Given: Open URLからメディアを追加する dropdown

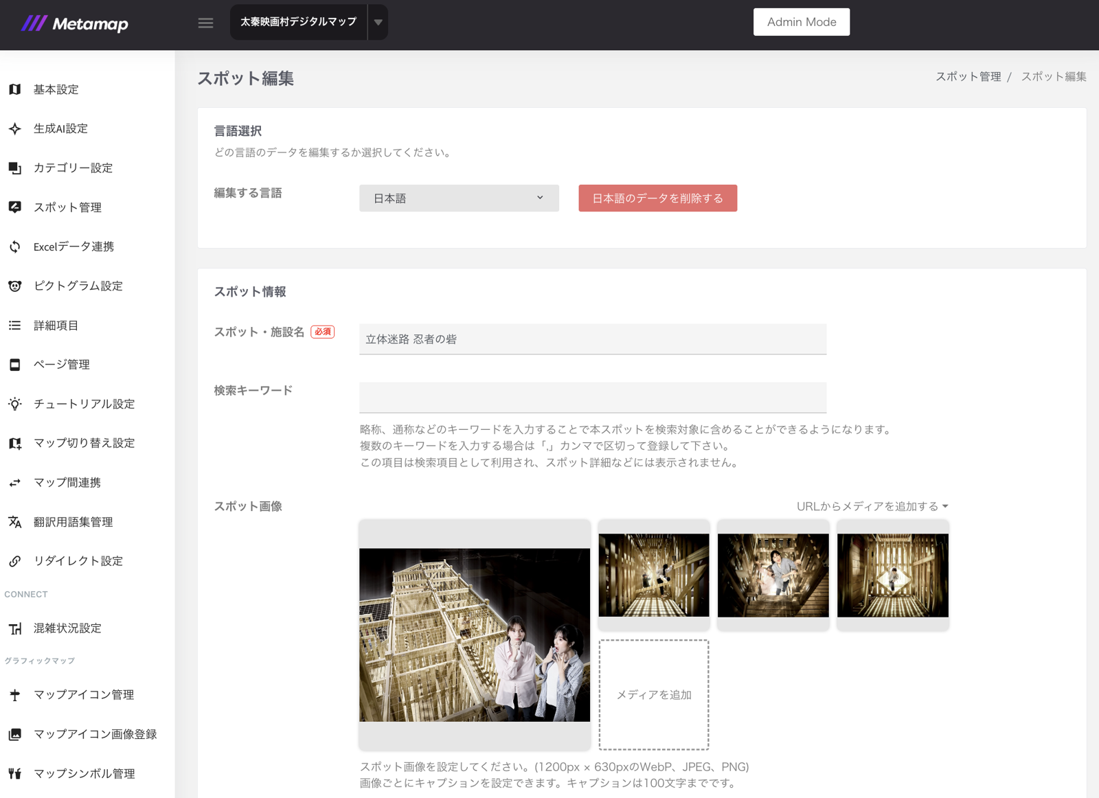Looking at the screenshot, I should click(x=872, y=506).
